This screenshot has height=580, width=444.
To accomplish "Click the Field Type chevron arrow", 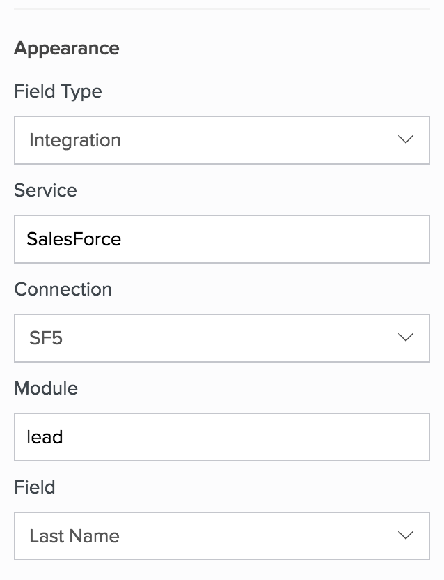I will (x=405, y=139).
